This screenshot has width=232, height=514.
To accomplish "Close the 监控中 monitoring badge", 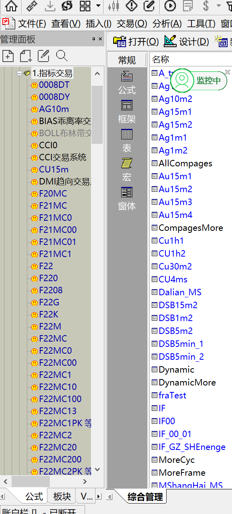I will click(228, 72).
